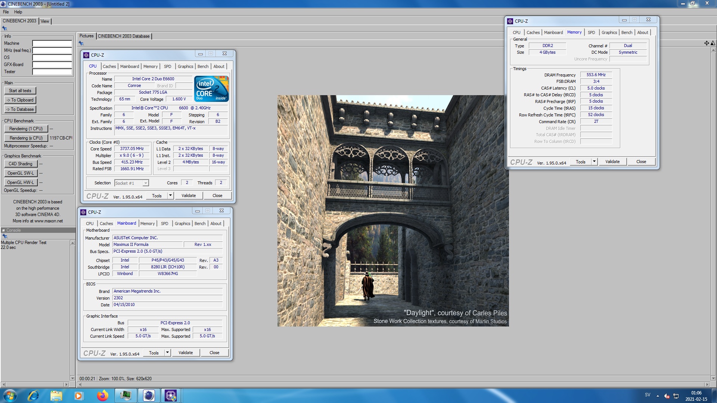
Task: Open the Tools dropdown arrow in the CPU window
Action: 170,196
